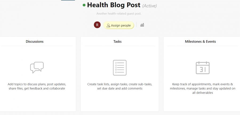Viewport: 240px width, 115px height.
Task: Open the Milestones & Events heading
Action: pyautogui.click(x=200, y=42)
